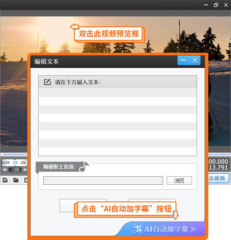This screenshot has width=231, height=240.
Task: Select the 2X playback speed
Action: click(x=23, y=163)
